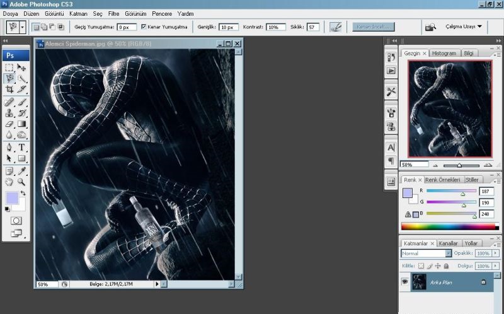Image resolution: width=504 pixels, height=314 pixels.
Task: Click the foreground color swatch in toolbox
Action: 11,197
